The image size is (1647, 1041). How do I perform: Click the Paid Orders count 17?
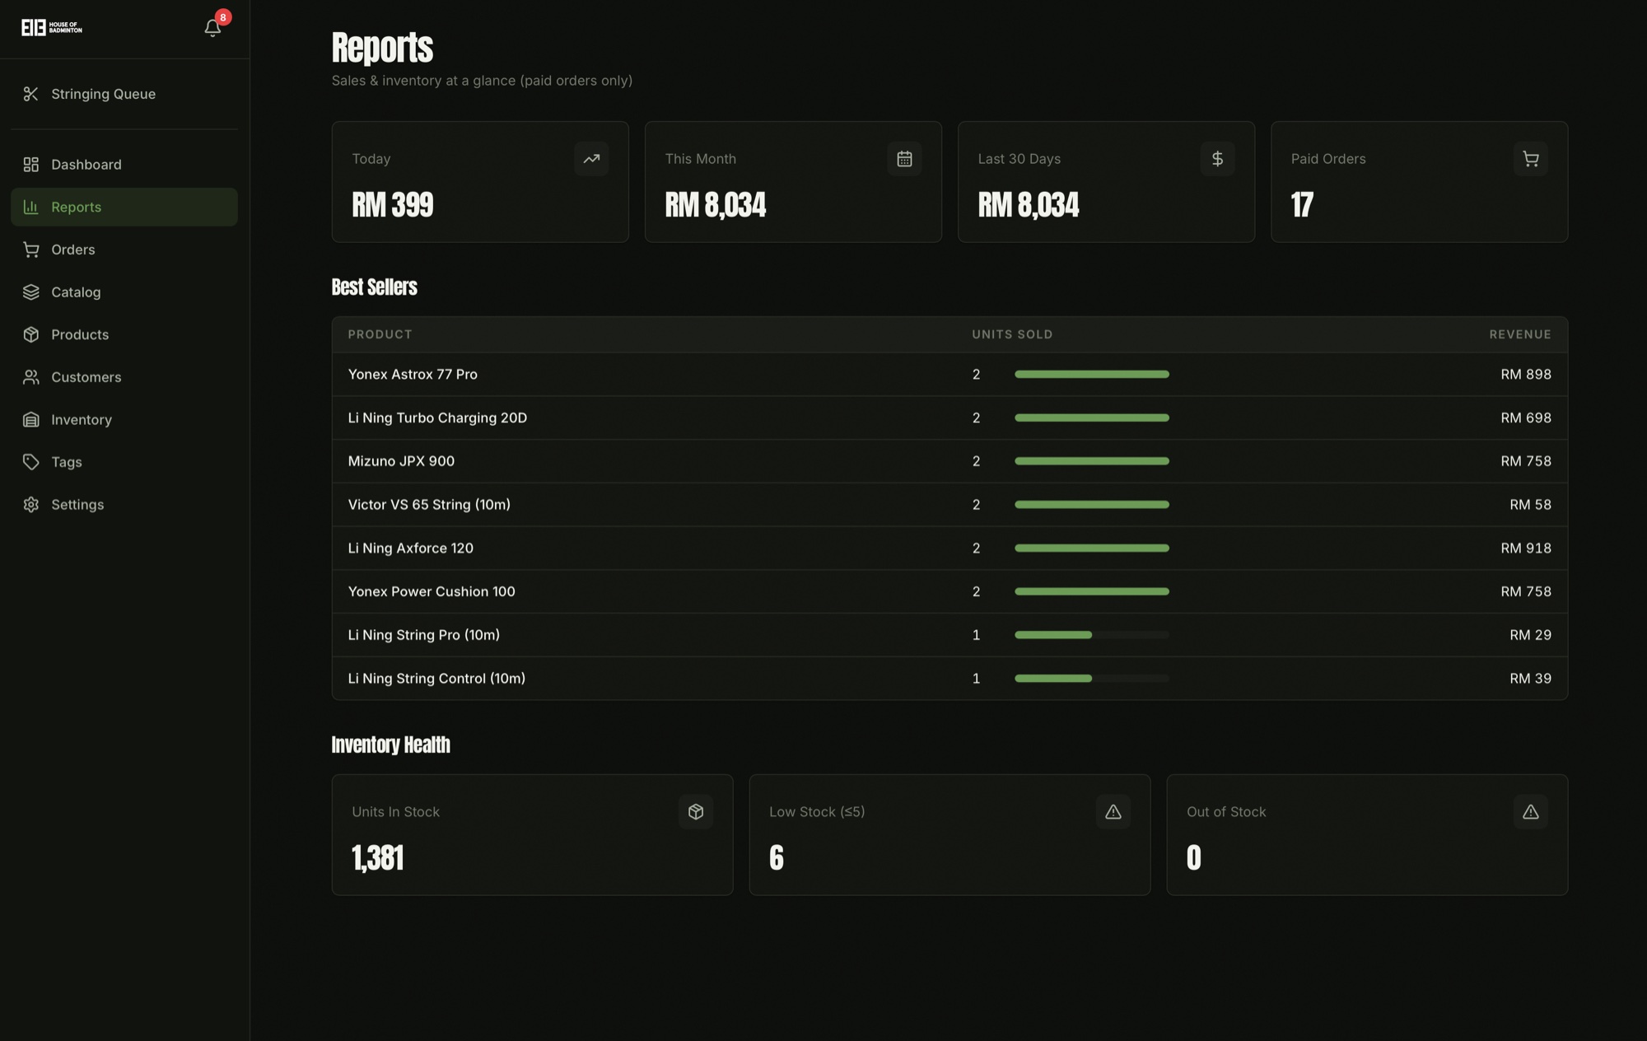[1302, 205]
